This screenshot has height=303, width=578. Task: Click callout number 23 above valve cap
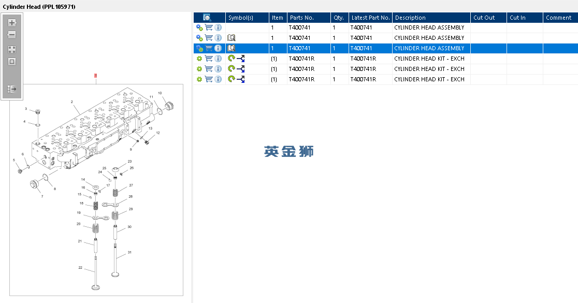click(x=129, y=162)
